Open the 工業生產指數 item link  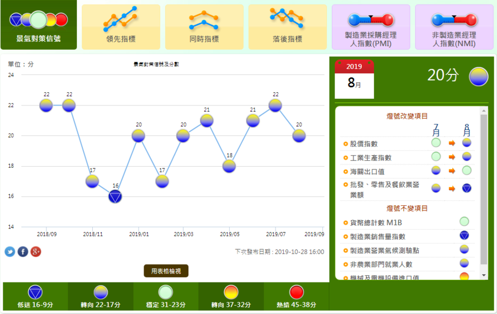[371, 157]
